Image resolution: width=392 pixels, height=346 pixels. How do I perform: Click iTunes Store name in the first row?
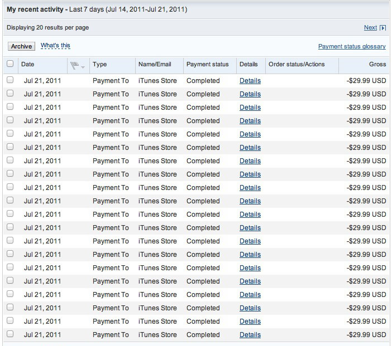(x=157, y=81)
